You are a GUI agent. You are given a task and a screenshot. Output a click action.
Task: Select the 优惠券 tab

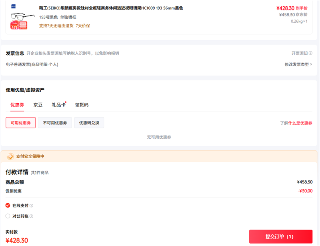pyautogui.click(x=17, y=105)
